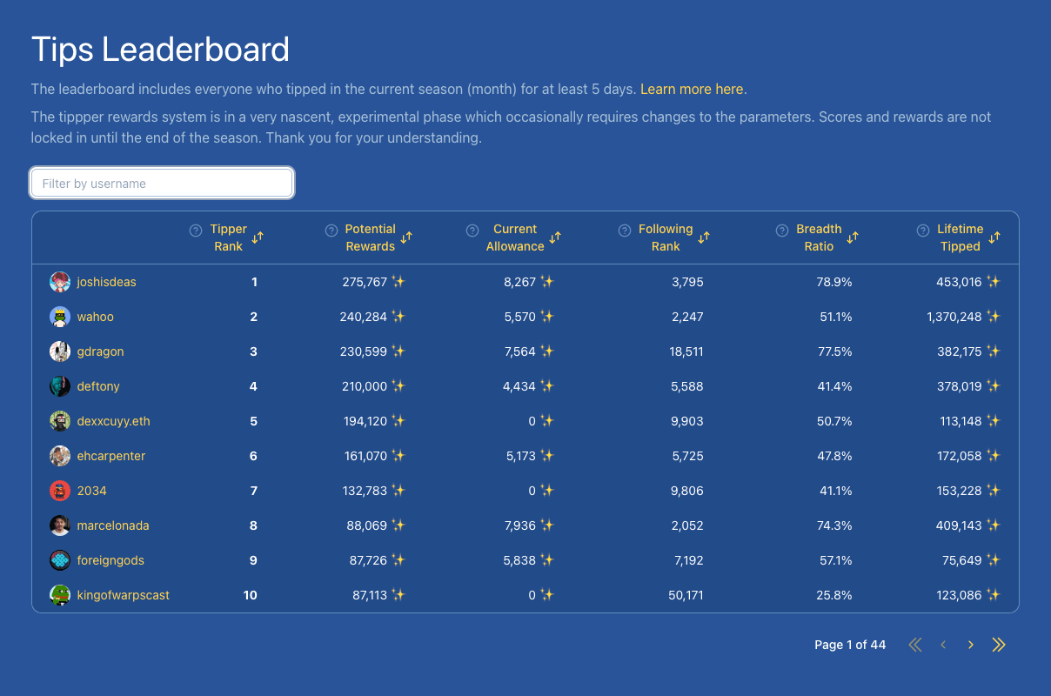1051x696 pixels.
Task: Open marcelonada's profile link
Action: coord(113,525)
